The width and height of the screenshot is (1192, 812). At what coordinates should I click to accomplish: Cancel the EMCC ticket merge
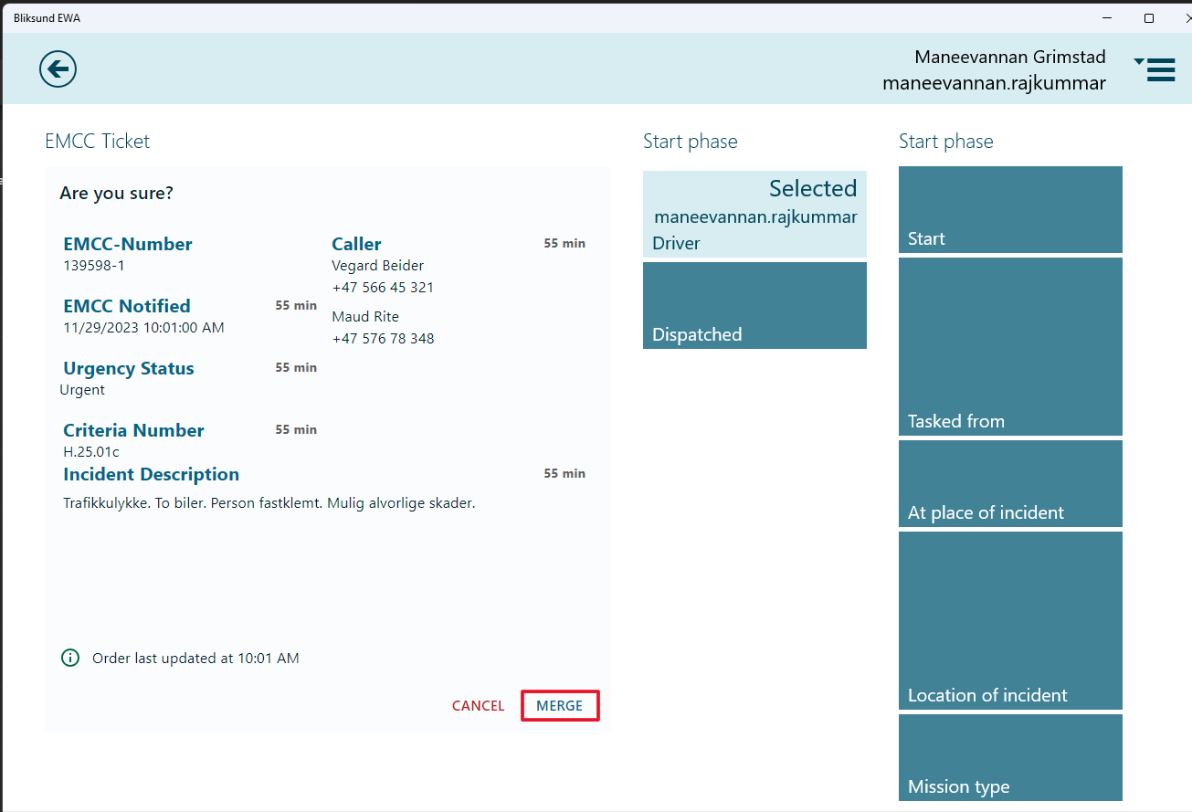coord(479,705)
